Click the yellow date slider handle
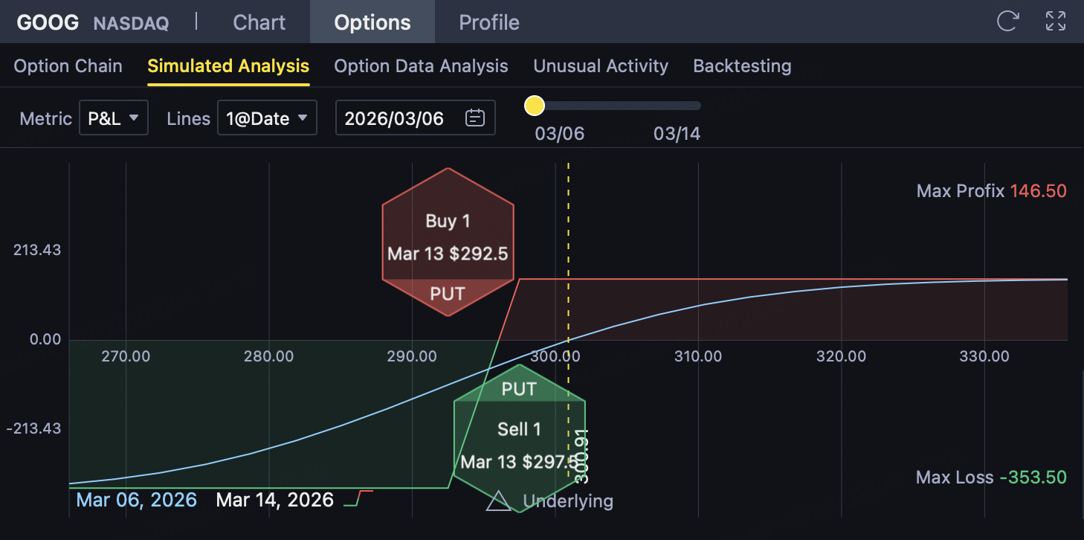This screenshot has width=1084, height=540. (x=535, y=106)
